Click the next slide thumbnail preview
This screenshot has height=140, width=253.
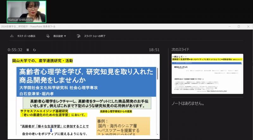(207, 74)
